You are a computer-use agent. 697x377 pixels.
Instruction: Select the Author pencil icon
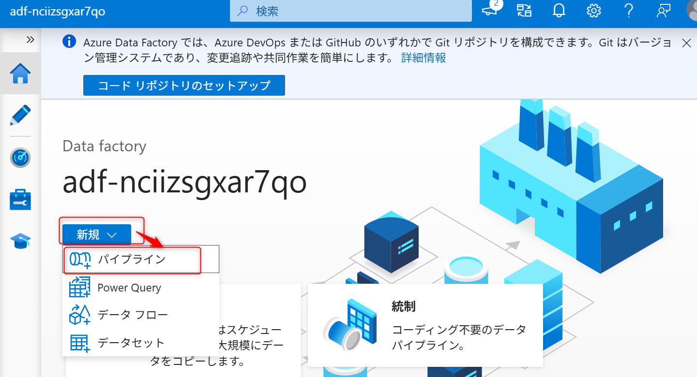point(20,116)
